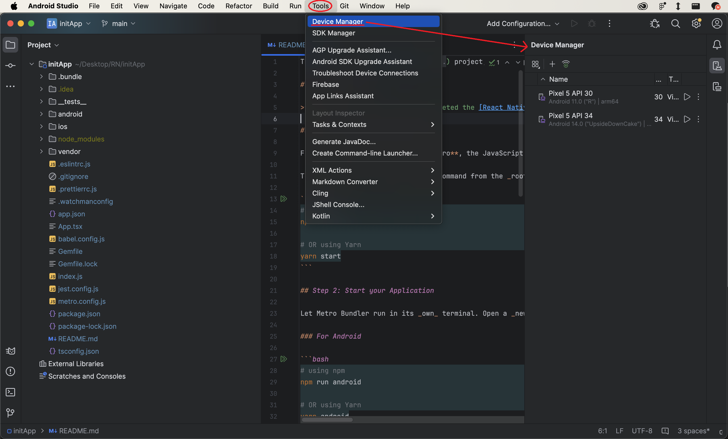Open Notifications bell icon
This screenshot has height=439, width=728.
coord(717,45)
